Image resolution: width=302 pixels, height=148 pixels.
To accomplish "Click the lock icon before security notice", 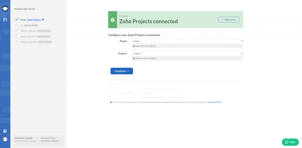I will pos(111,102).
